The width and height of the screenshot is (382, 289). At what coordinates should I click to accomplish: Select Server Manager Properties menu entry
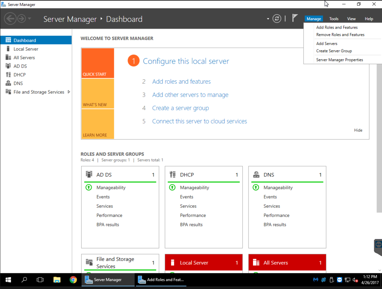coord(339,60)
